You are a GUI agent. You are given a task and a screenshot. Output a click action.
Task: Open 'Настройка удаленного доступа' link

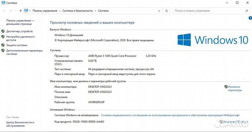tap(20, 38)
